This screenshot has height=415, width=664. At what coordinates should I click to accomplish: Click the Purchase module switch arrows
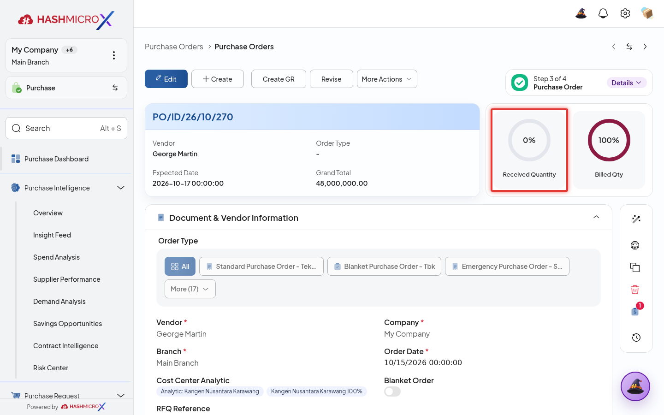point(115,88)
